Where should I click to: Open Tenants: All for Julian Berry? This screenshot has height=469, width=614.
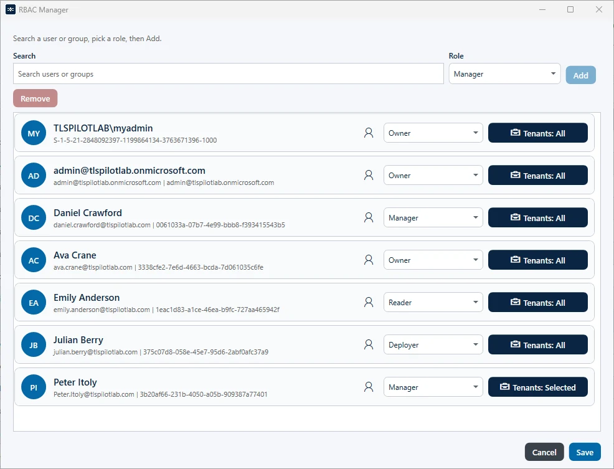(537, 344)
